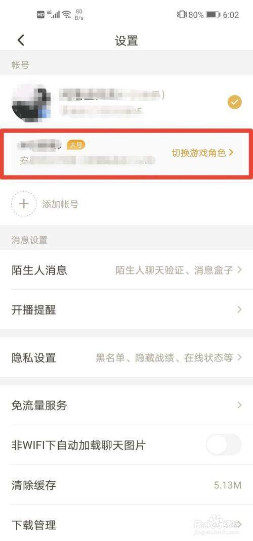
Task: Tap the 大号 badge on game role
Action: pyautogui.click(x=75, y=145)
